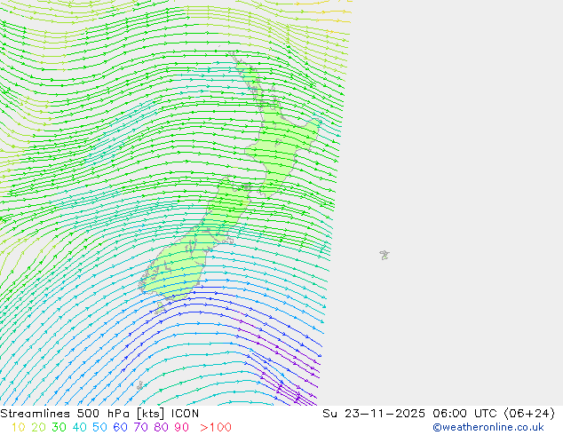Viewport: 563px width, 435px height.
Task: Click the yellow '10' legend value
Action: click(x=19, y=427)
